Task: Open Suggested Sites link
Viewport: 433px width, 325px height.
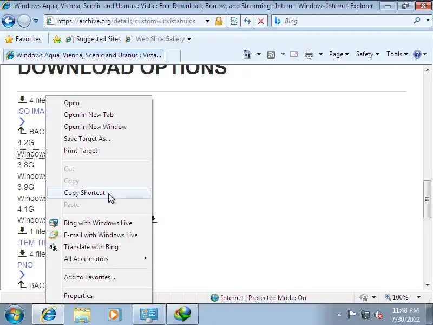Action: (93, 39)
